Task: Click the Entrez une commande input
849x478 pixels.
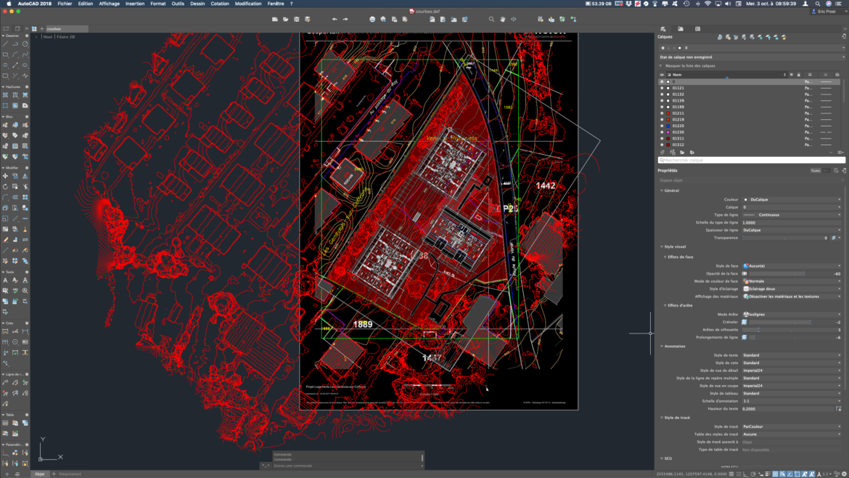Action: pos(347,466)
